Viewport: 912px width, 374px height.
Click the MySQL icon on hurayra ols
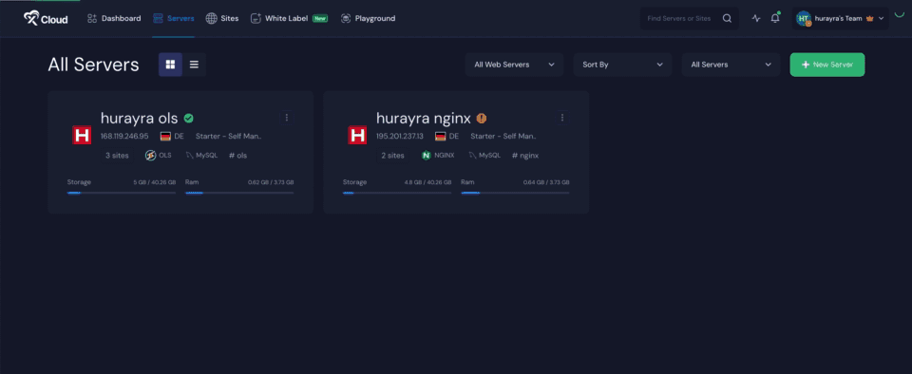189,156
